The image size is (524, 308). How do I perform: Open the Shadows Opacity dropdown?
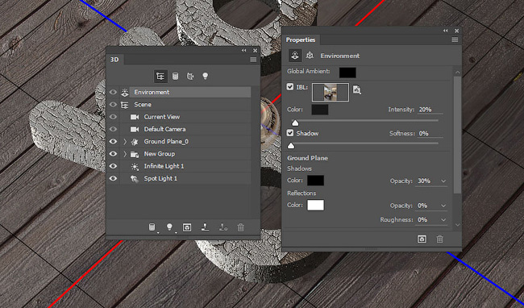click(443, 181)
